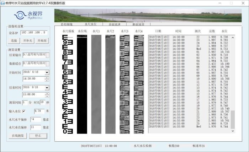The width and height of the screenshot is (249, 152).
Task: Browse for the 数据缓存 path
Action: [48, 64]
